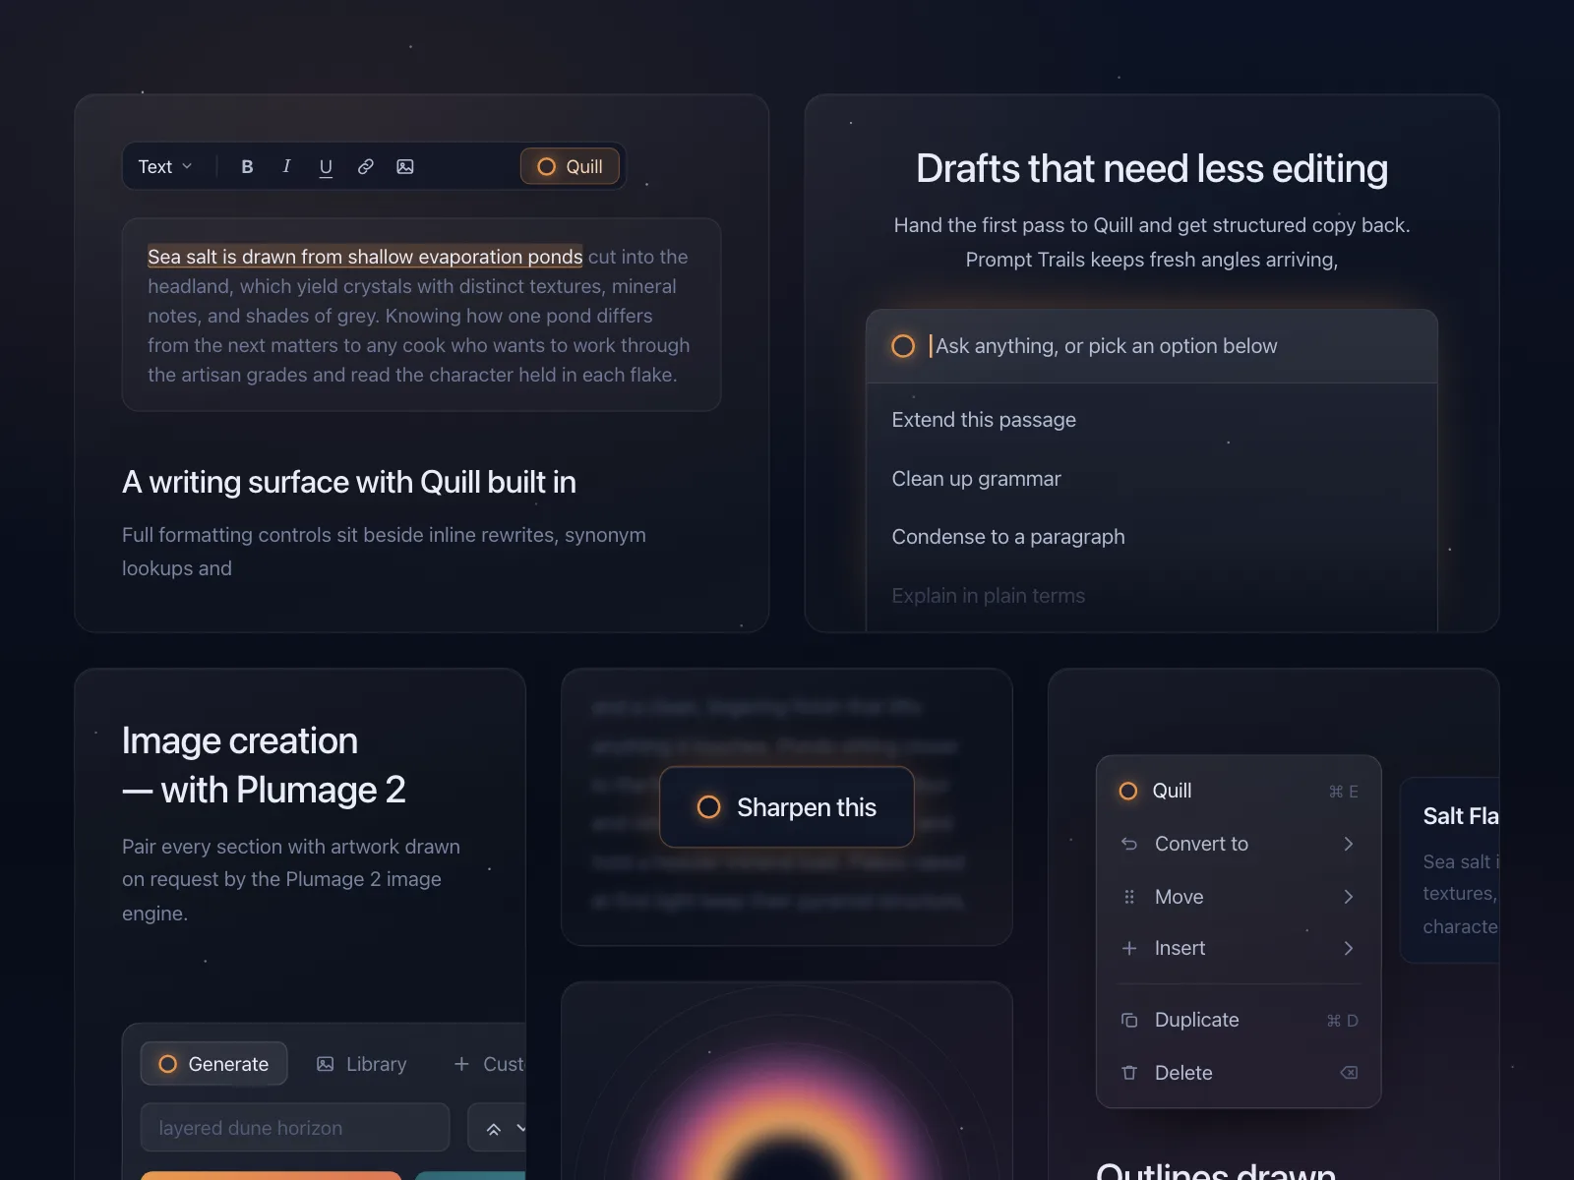Open the double-chevron dropdown beside the prompt

coord(498,1128)
